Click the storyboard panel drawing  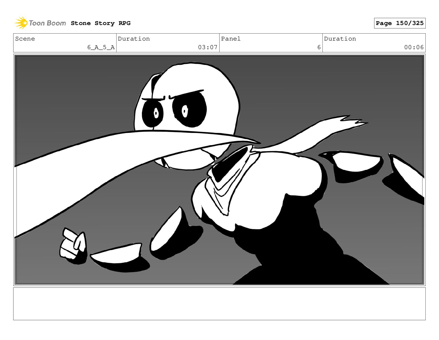pyautogui.click(x=219, y=170)
